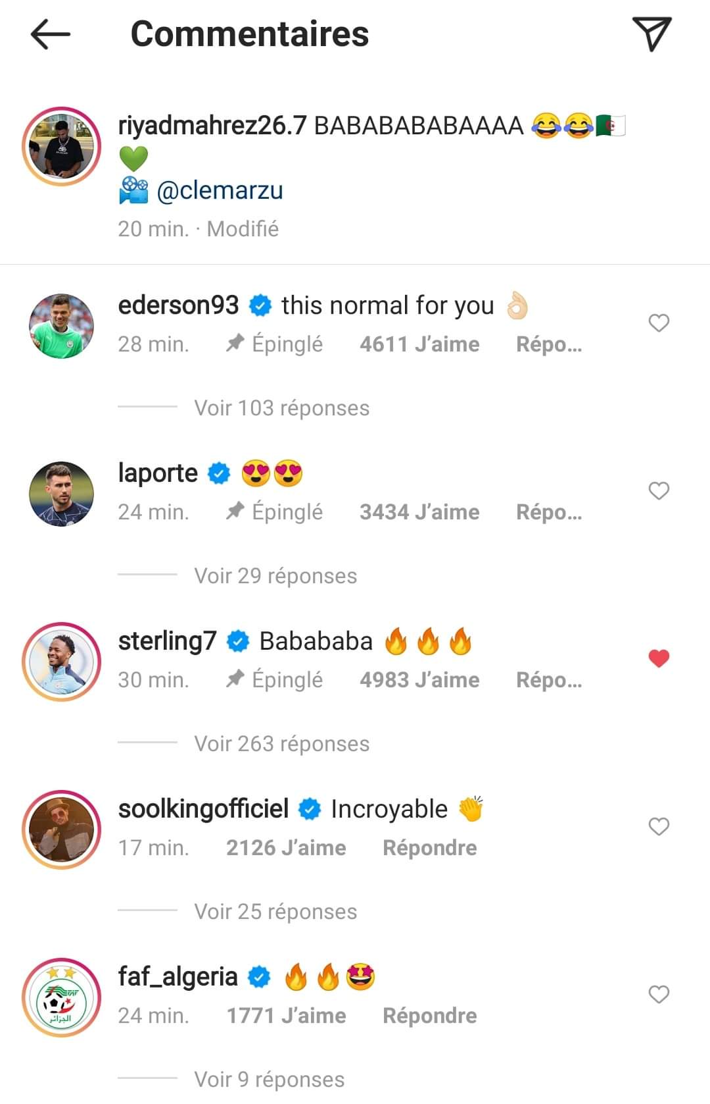Open soolkingofficiel story avatar
The width and height of the screenshot is (710, 1104).
click(x=62, y=829)
